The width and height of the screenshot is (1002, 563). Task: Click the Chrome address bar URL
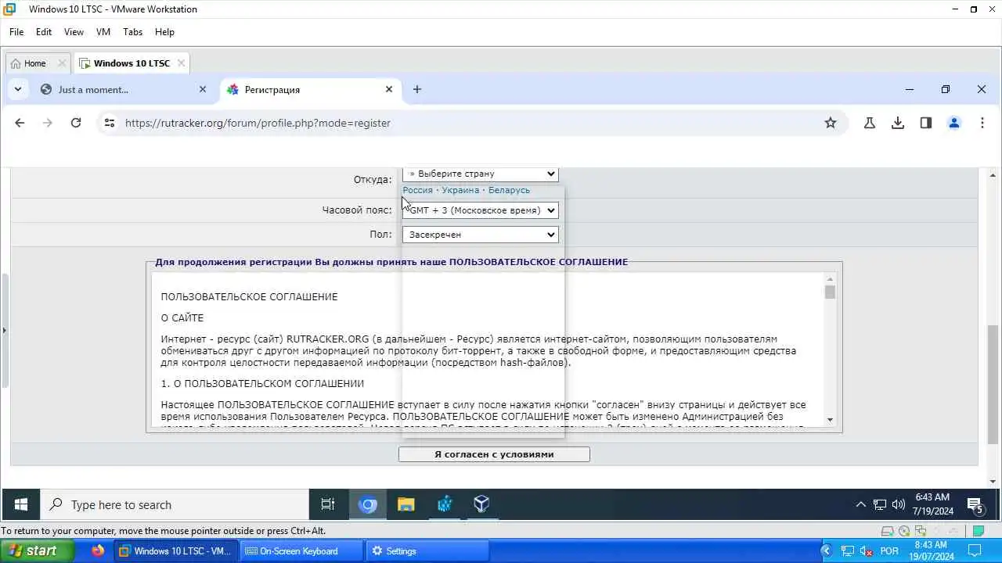[258, 123]
